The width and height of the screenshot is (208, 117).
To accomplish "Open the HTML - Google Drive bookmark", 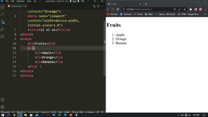I will [x=188, y=14].
